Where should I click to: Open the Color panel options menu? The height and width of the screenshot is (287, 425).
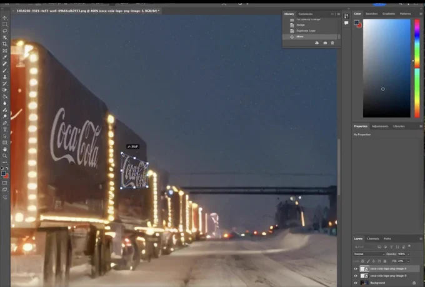coord(421,14)
